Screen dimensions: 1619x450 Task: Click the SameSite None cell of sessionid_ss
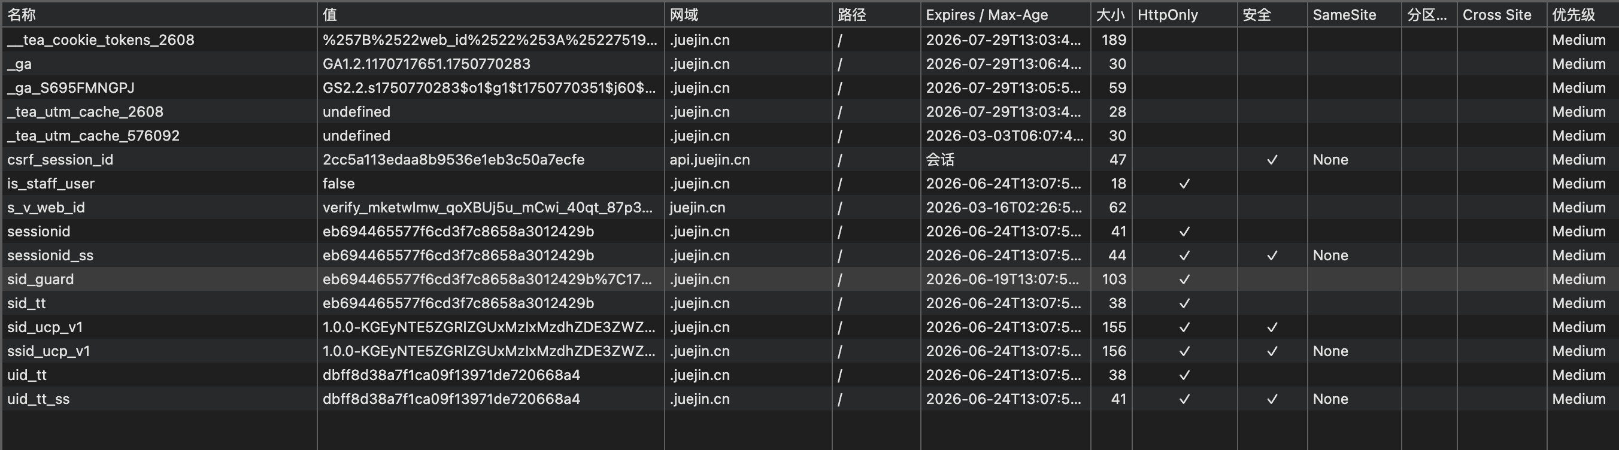click(1354, 255)
